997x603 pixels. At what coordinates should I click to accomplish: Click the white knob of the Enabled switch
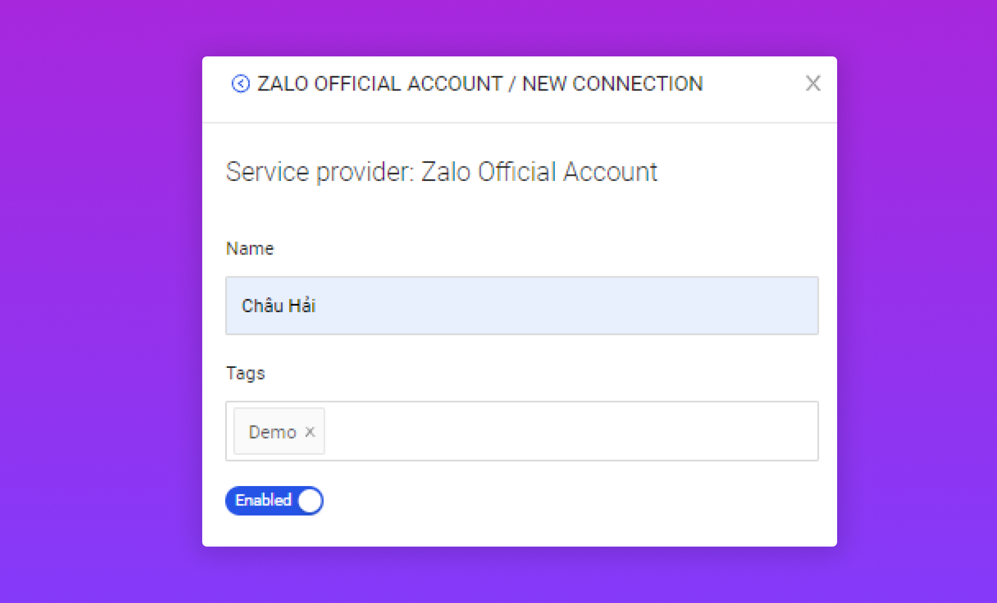[310, 501]
